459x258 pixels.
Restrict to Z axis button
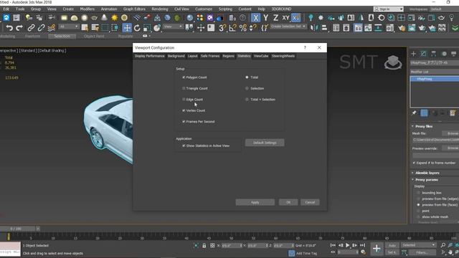(x=275, y=18)
